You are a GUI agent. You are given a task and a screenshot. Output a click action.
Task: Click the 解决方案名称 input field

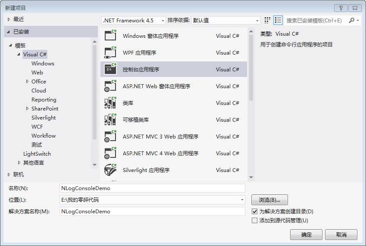153,212
